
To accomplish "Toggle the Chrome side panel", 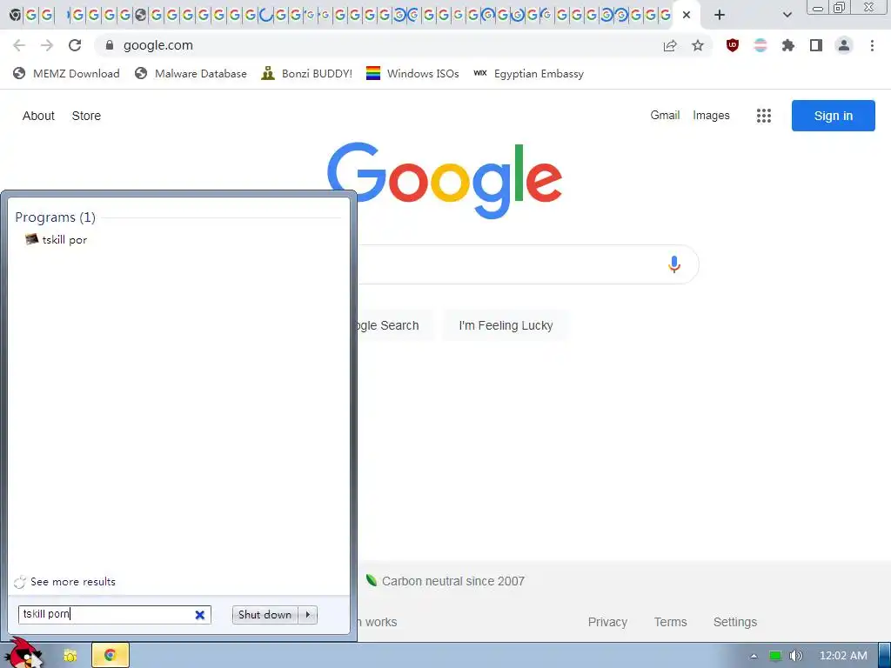I will (x=816, y=45).
